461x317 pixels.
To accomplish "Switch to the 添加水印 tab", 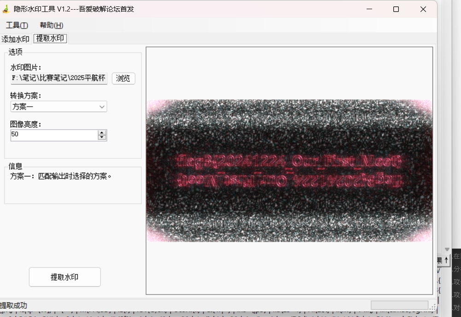I will (15, 39).
